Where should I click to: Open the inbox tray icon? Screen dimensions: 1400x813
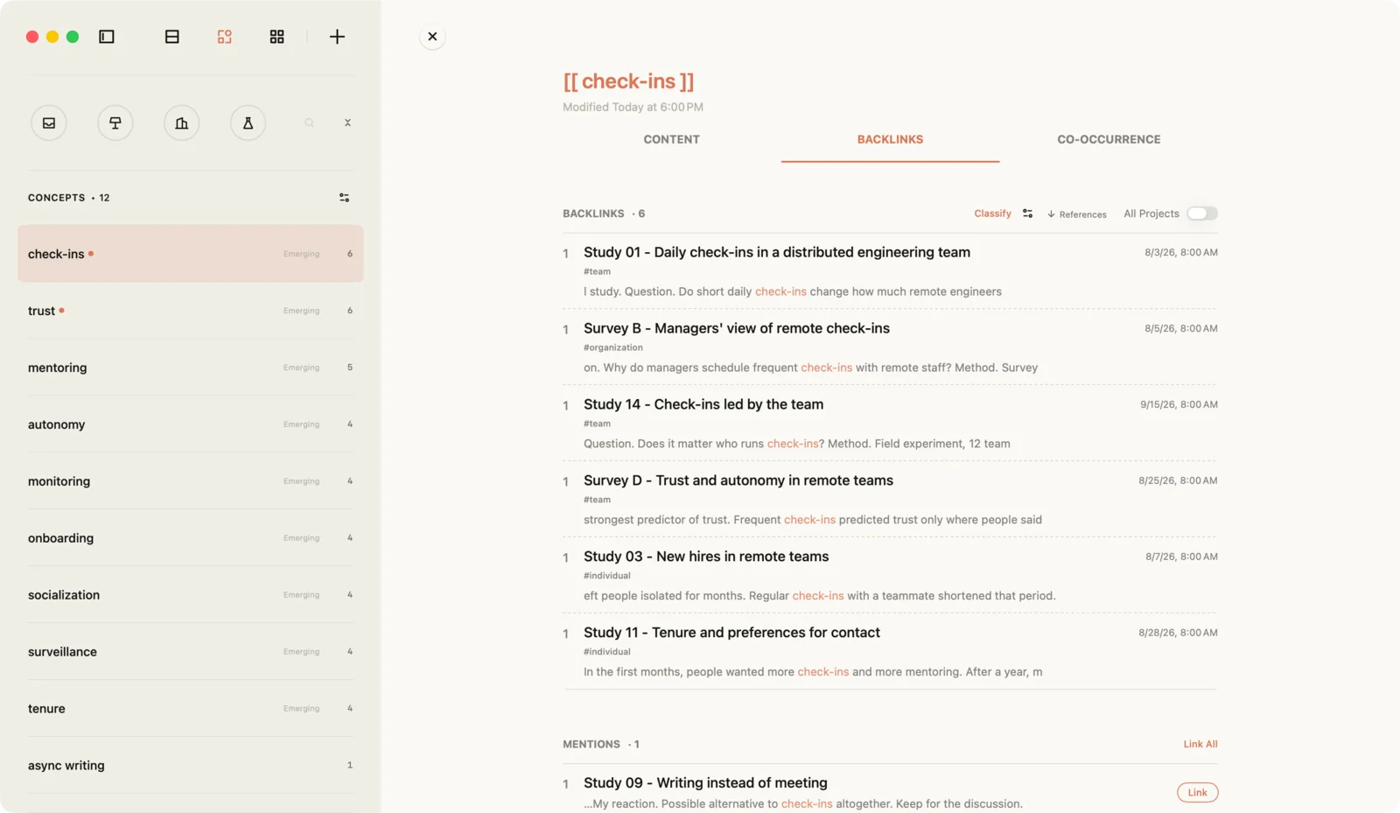pyautogui.click(x=49, y=123)
